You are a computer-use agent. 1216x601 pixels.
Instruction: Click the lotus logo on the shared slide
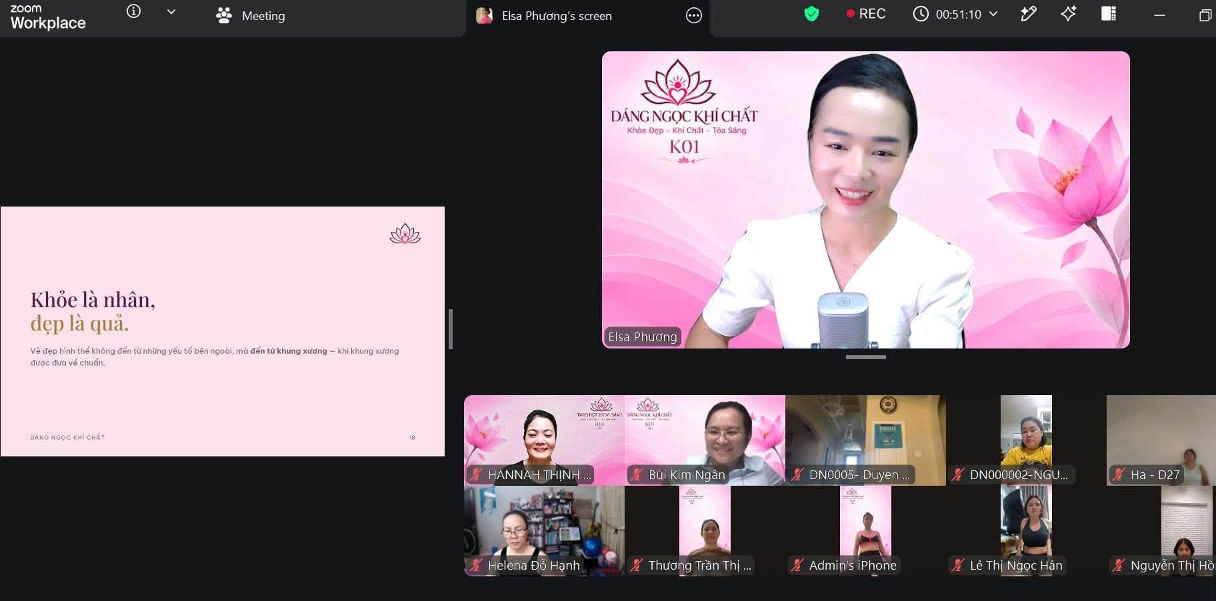405,233
